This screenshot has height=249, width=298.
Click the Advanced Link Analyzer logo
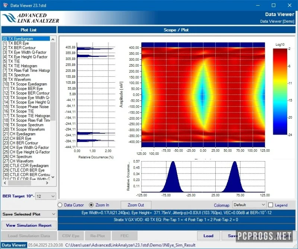(31, 18)
